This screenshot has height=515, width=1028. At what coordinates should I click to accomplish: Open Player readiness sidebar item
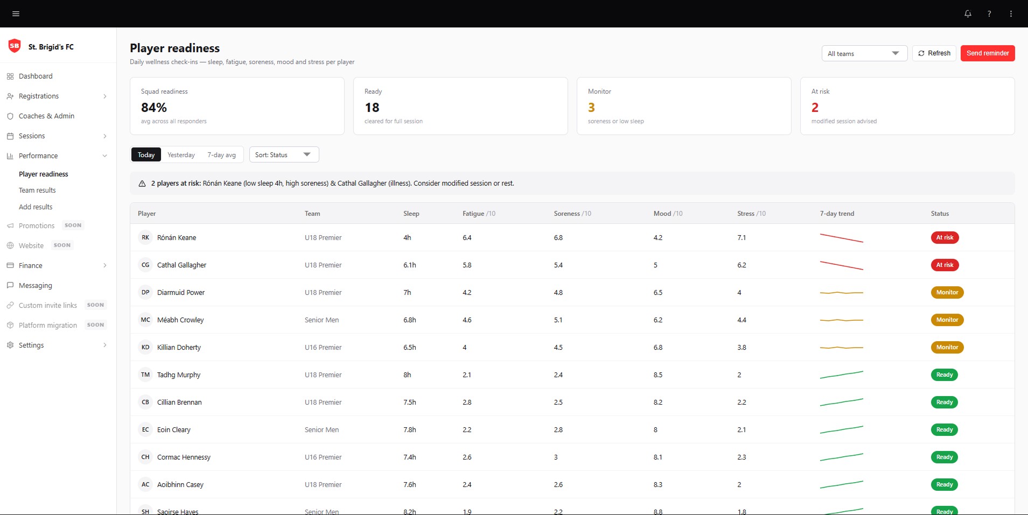(44, 174)
